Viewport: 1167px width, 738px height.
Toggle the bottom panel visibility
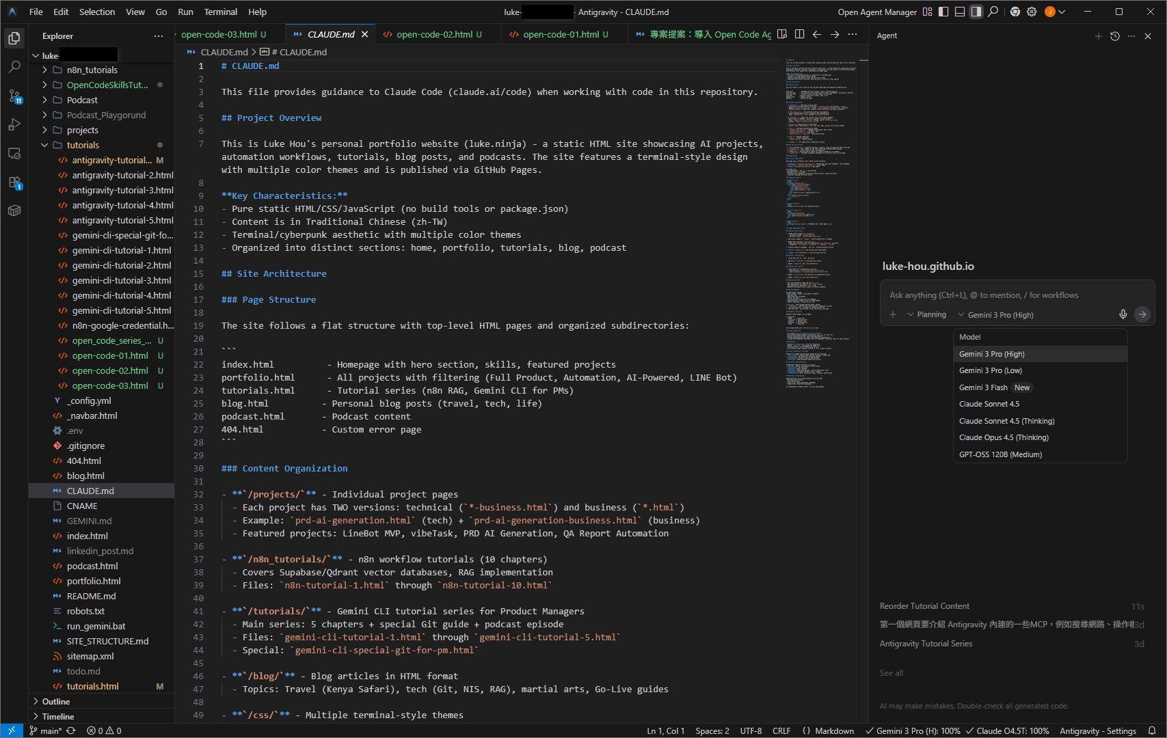[x=960, y=12]
